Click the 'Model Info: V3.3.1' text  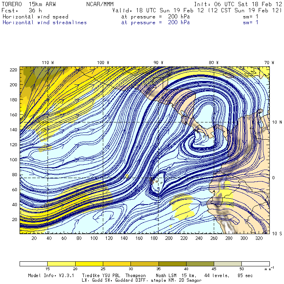[x=51, y=276]
